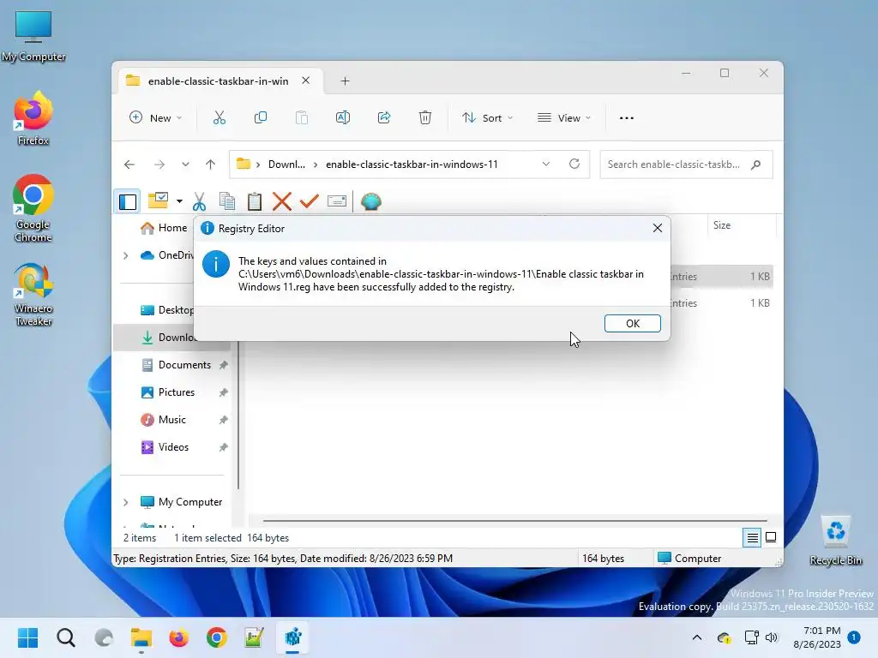
Task: Launch Google Chrome from taskbar
Action: (x=217, y=637)
